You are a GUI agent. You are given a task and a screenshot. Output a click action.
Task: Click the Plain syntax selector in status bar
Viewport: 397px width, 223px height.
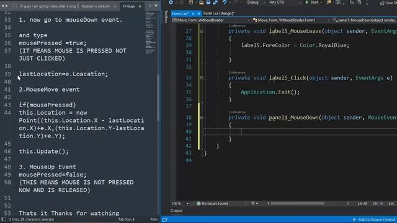click(154, 219)
